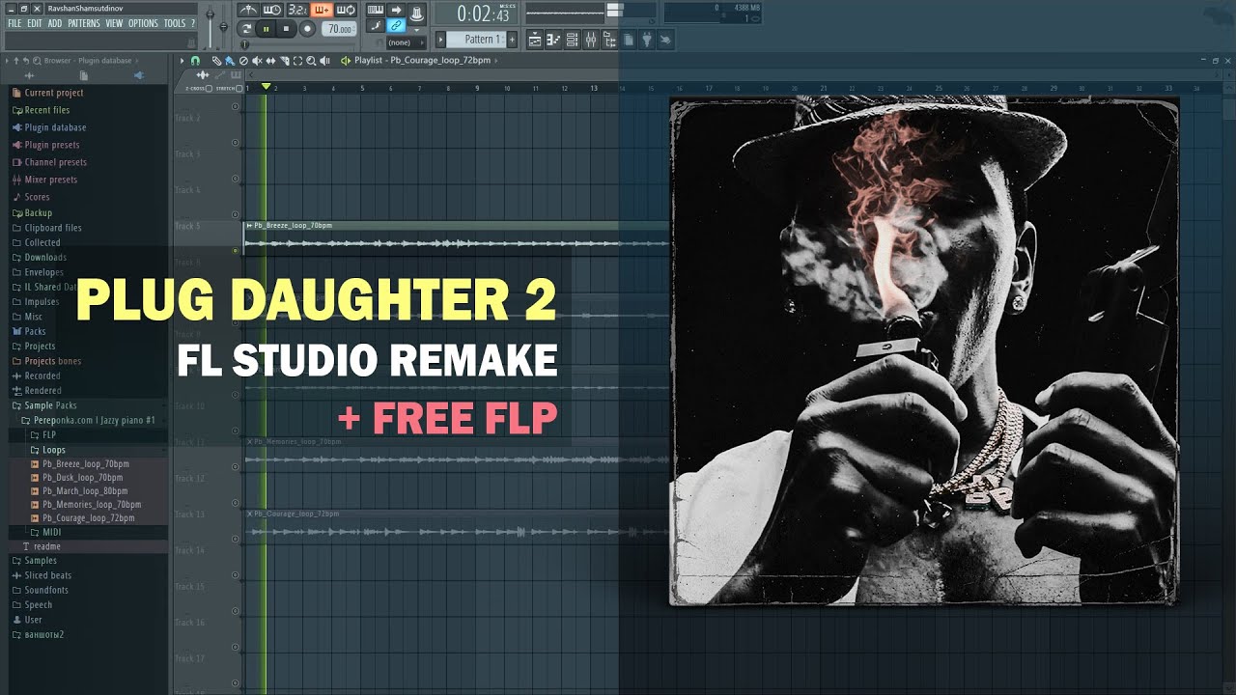Toggle the browser view icon

pyautogui.click(x=609, y=40)
